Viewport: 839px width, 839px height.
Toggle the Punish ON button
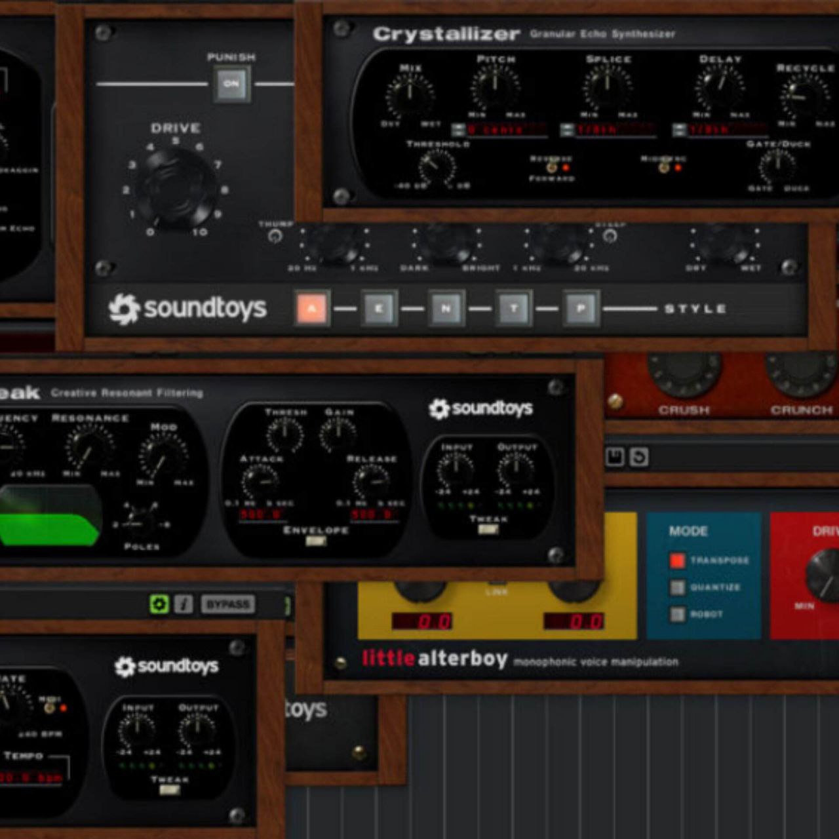point(231,83)
